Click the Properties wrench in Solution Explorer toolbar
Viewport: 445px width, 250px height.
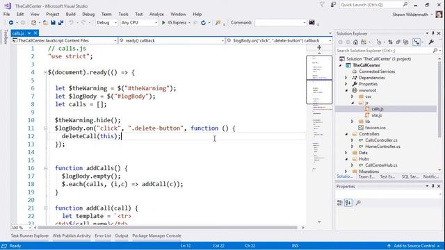coord(431,42)
